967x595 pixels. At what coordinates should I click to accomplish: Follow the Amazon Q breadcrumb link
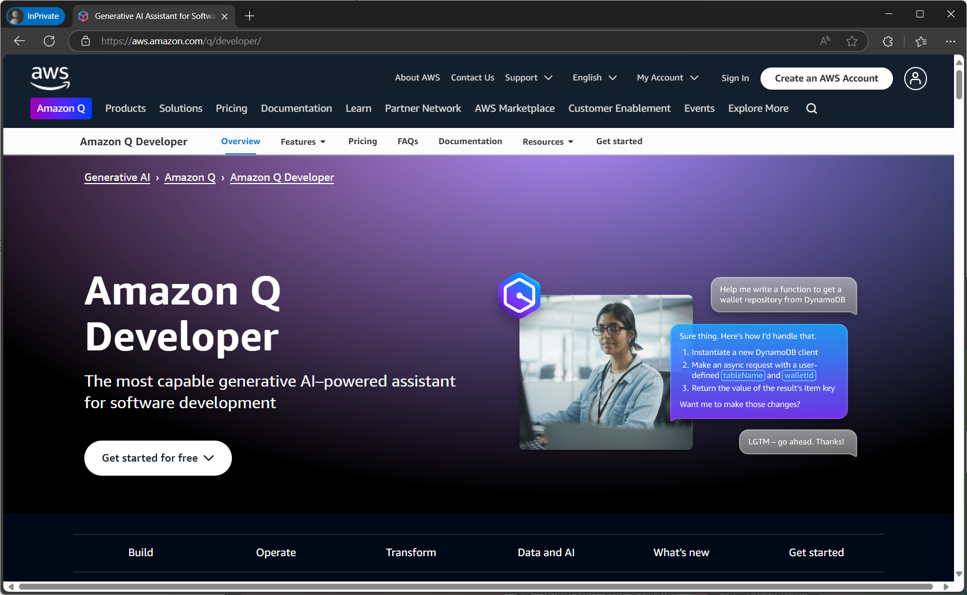190,178
